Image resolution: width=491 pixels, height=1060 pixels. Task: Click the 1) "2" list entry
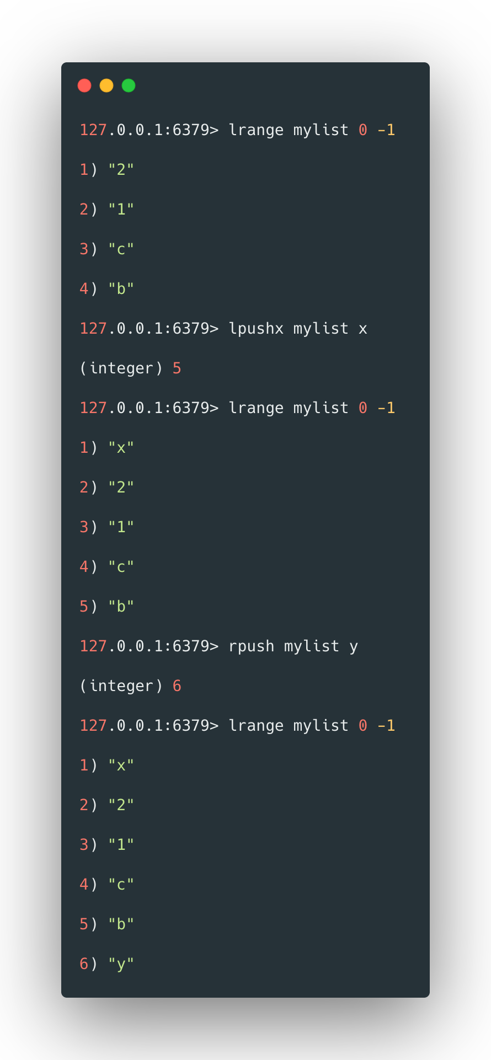coord(107,170)
